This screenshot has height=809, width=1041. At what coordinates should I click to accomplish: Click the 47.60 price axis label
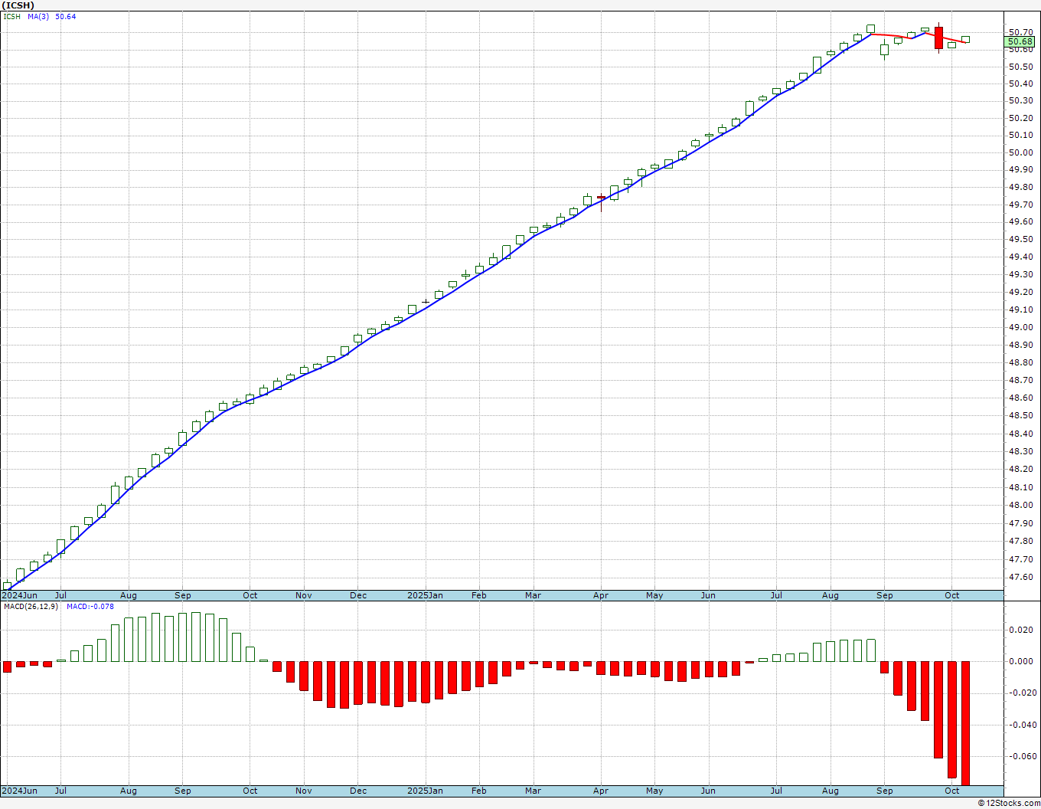1020,578
